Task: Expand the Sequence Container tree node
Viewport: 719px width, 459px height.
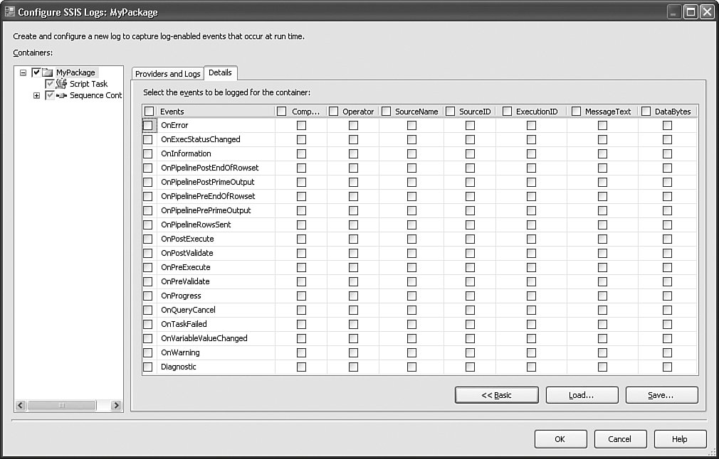Action: pyautogui.click(x=37, y=96)
